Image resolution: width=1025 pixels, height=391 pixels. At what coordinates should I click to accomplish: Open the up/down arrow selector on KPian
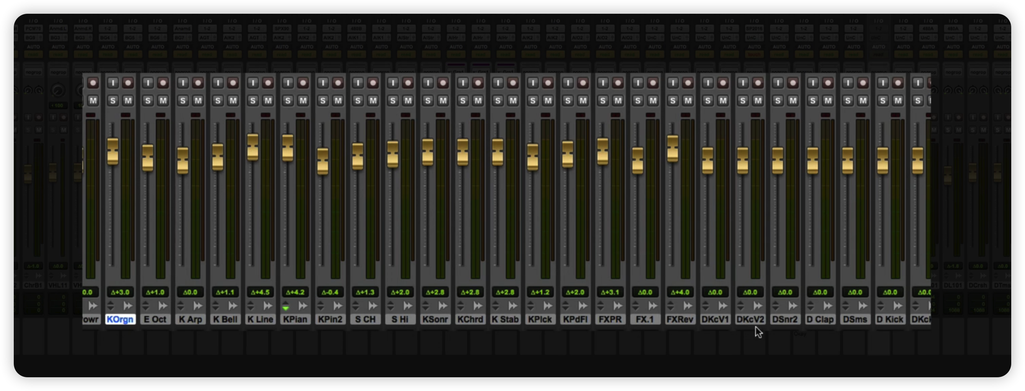point(286,305)
